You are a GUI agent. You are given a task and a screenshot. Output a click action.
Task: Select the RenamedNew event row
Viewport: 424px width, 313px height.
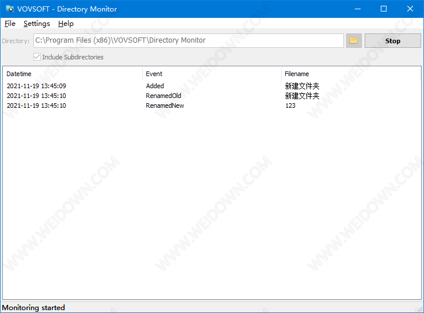[165, 105]
